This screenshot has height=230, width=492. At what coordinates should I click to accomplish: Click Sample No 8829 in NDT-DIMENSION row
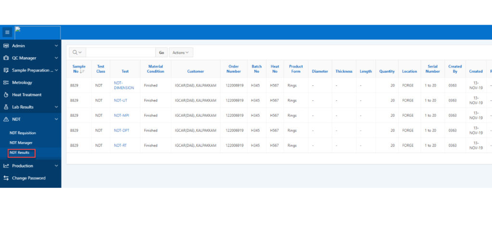tap(74, 85)
